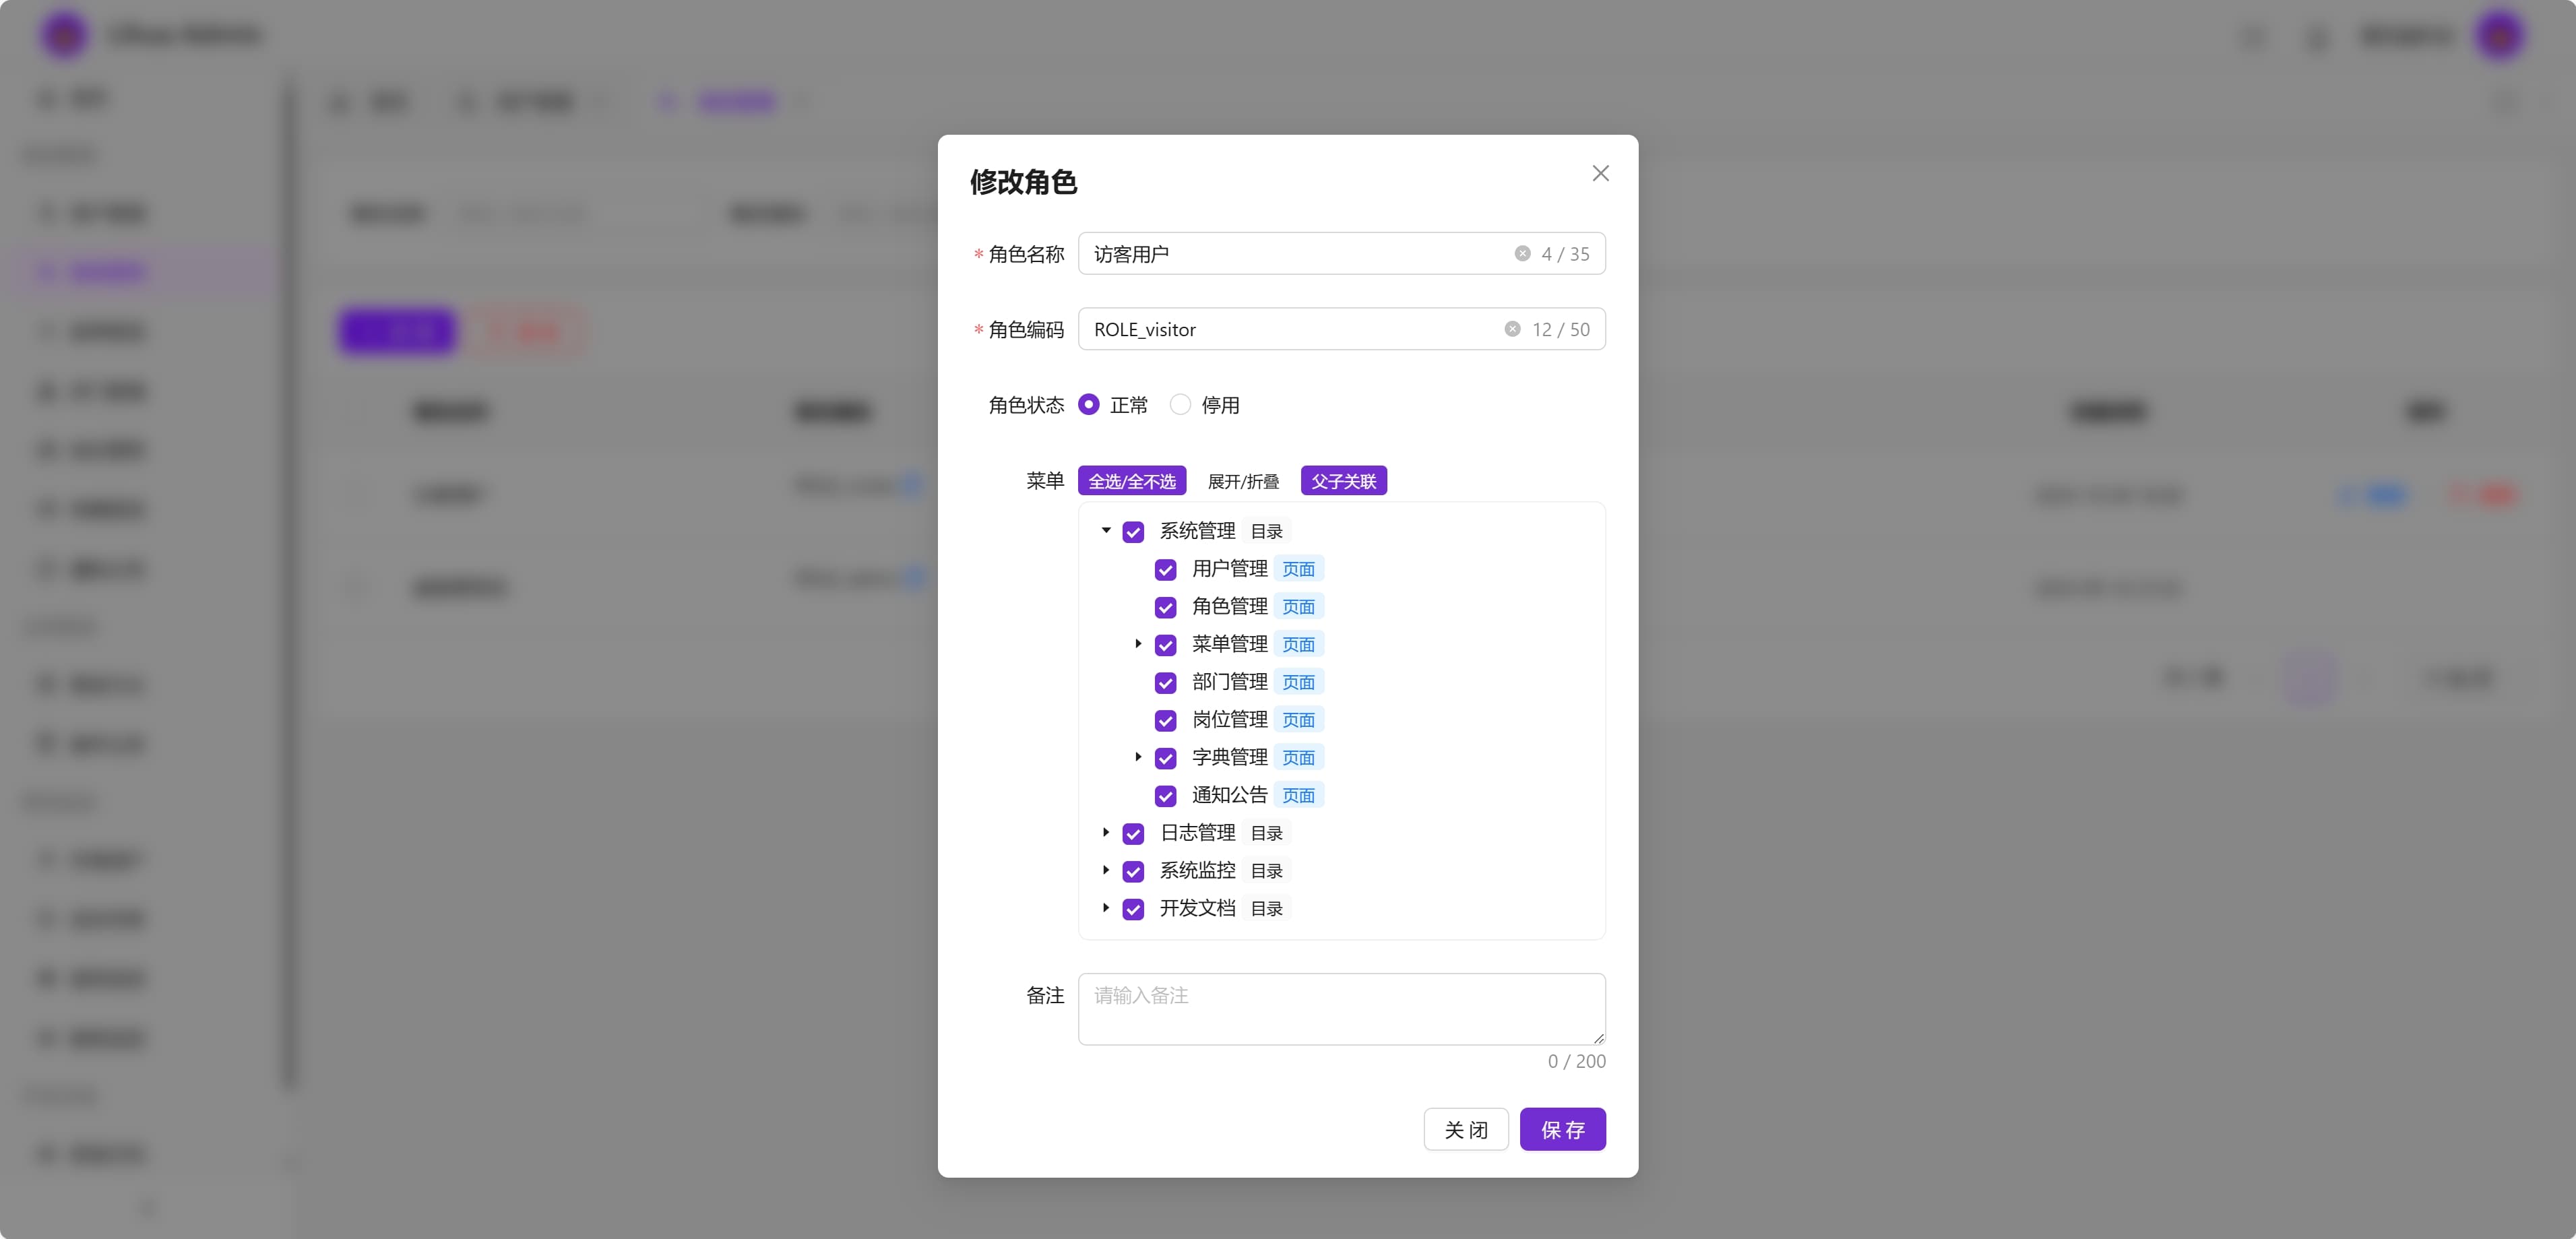Clear the 角色名称 role name input

[x=1523, y=253]
